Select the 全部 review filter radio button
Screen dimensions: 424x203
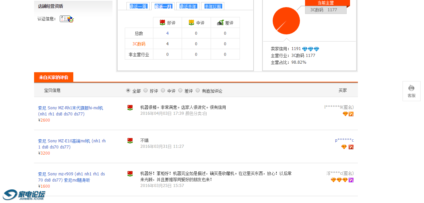click(128, 91)
